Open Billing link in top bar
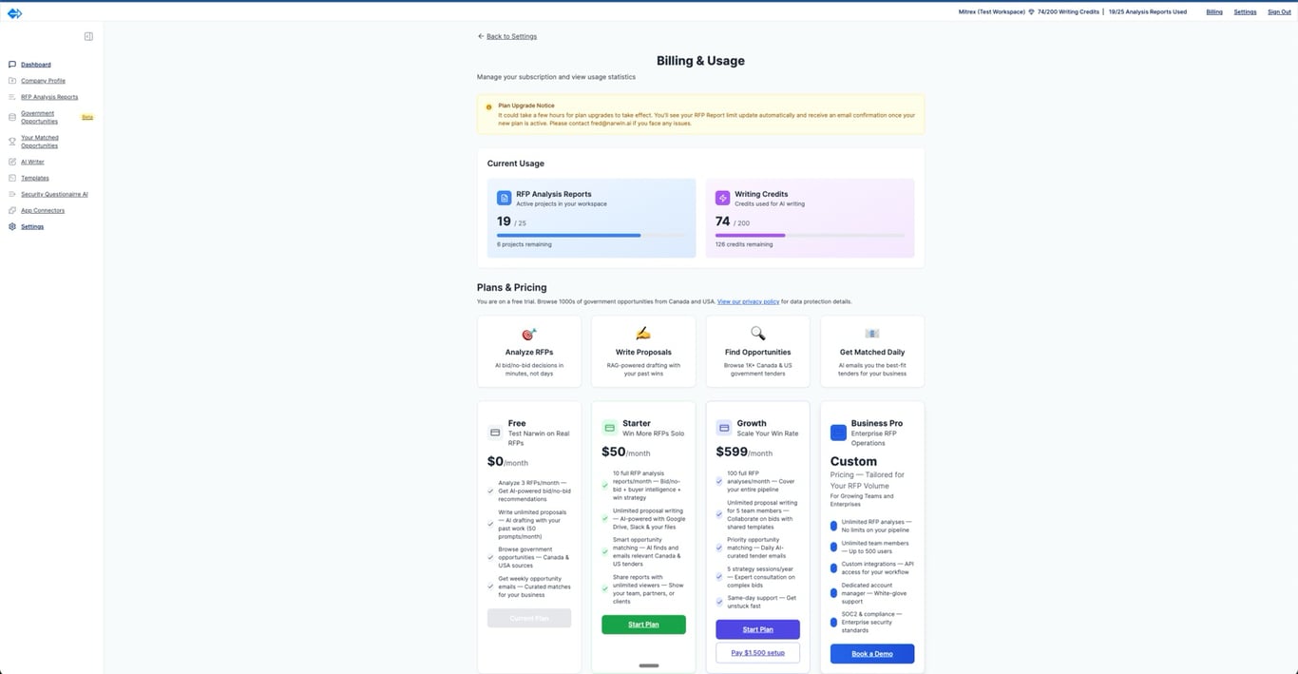The image size is (1298, 674). click(1214, 12)
